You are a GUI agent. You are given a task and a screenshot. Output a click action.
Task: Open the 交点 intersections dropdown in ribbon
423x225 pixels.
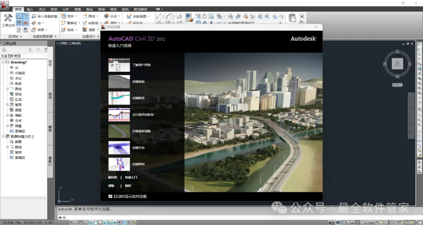pyautogui.click(x=112, y=16)
